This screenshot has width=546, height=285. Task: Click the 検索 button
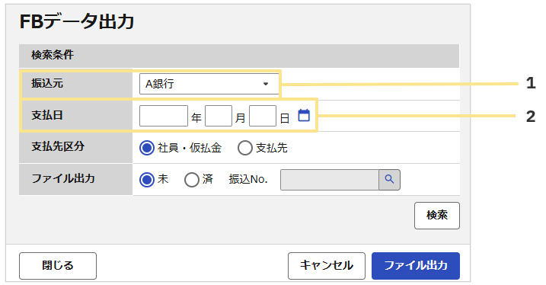click(x=436, y=216)
